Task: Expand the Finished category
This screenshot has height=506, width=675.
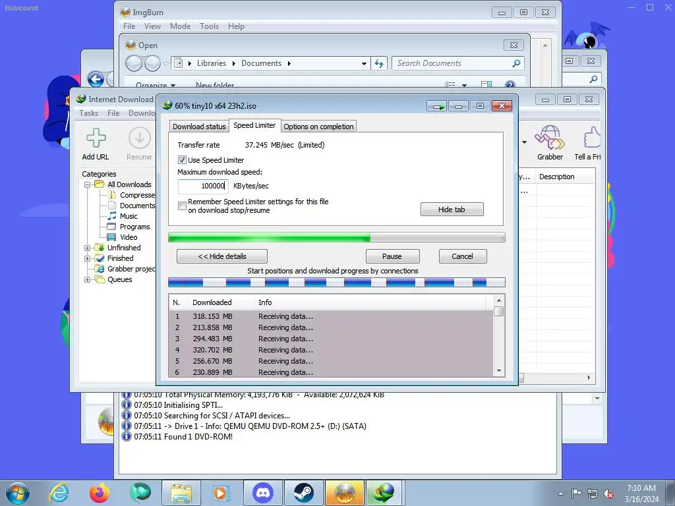Action: 88,258
